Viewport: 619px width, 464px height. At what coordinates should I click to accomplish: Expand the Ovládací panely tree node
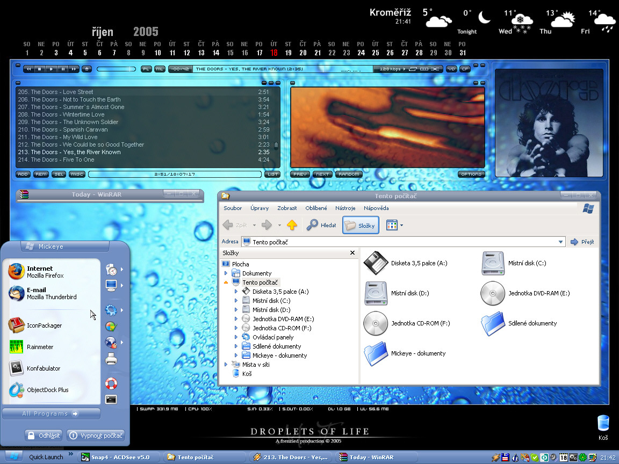point(236,337)
